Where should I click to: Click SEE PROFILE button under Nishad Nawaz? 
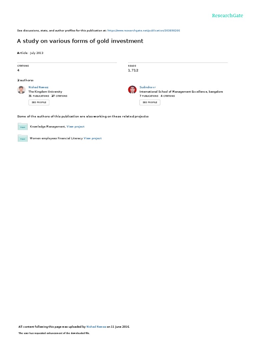[x=39, y=103]
